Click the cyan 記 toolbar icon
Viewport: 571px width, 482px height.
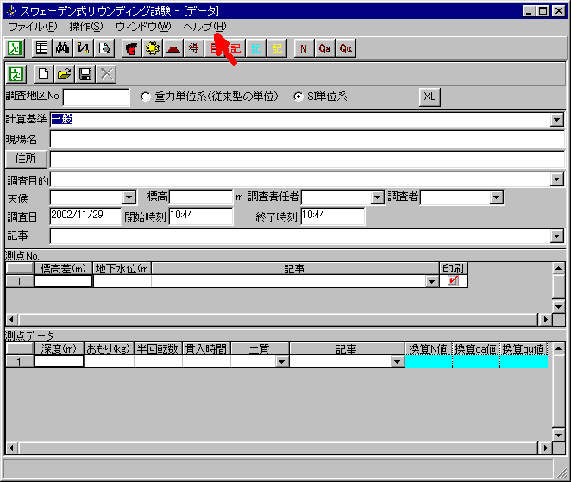point(256,48)
